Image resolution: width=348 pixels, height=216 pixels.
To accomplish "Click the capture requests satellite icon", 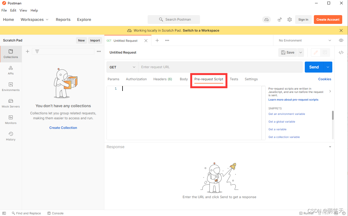I will click(280, 20).
